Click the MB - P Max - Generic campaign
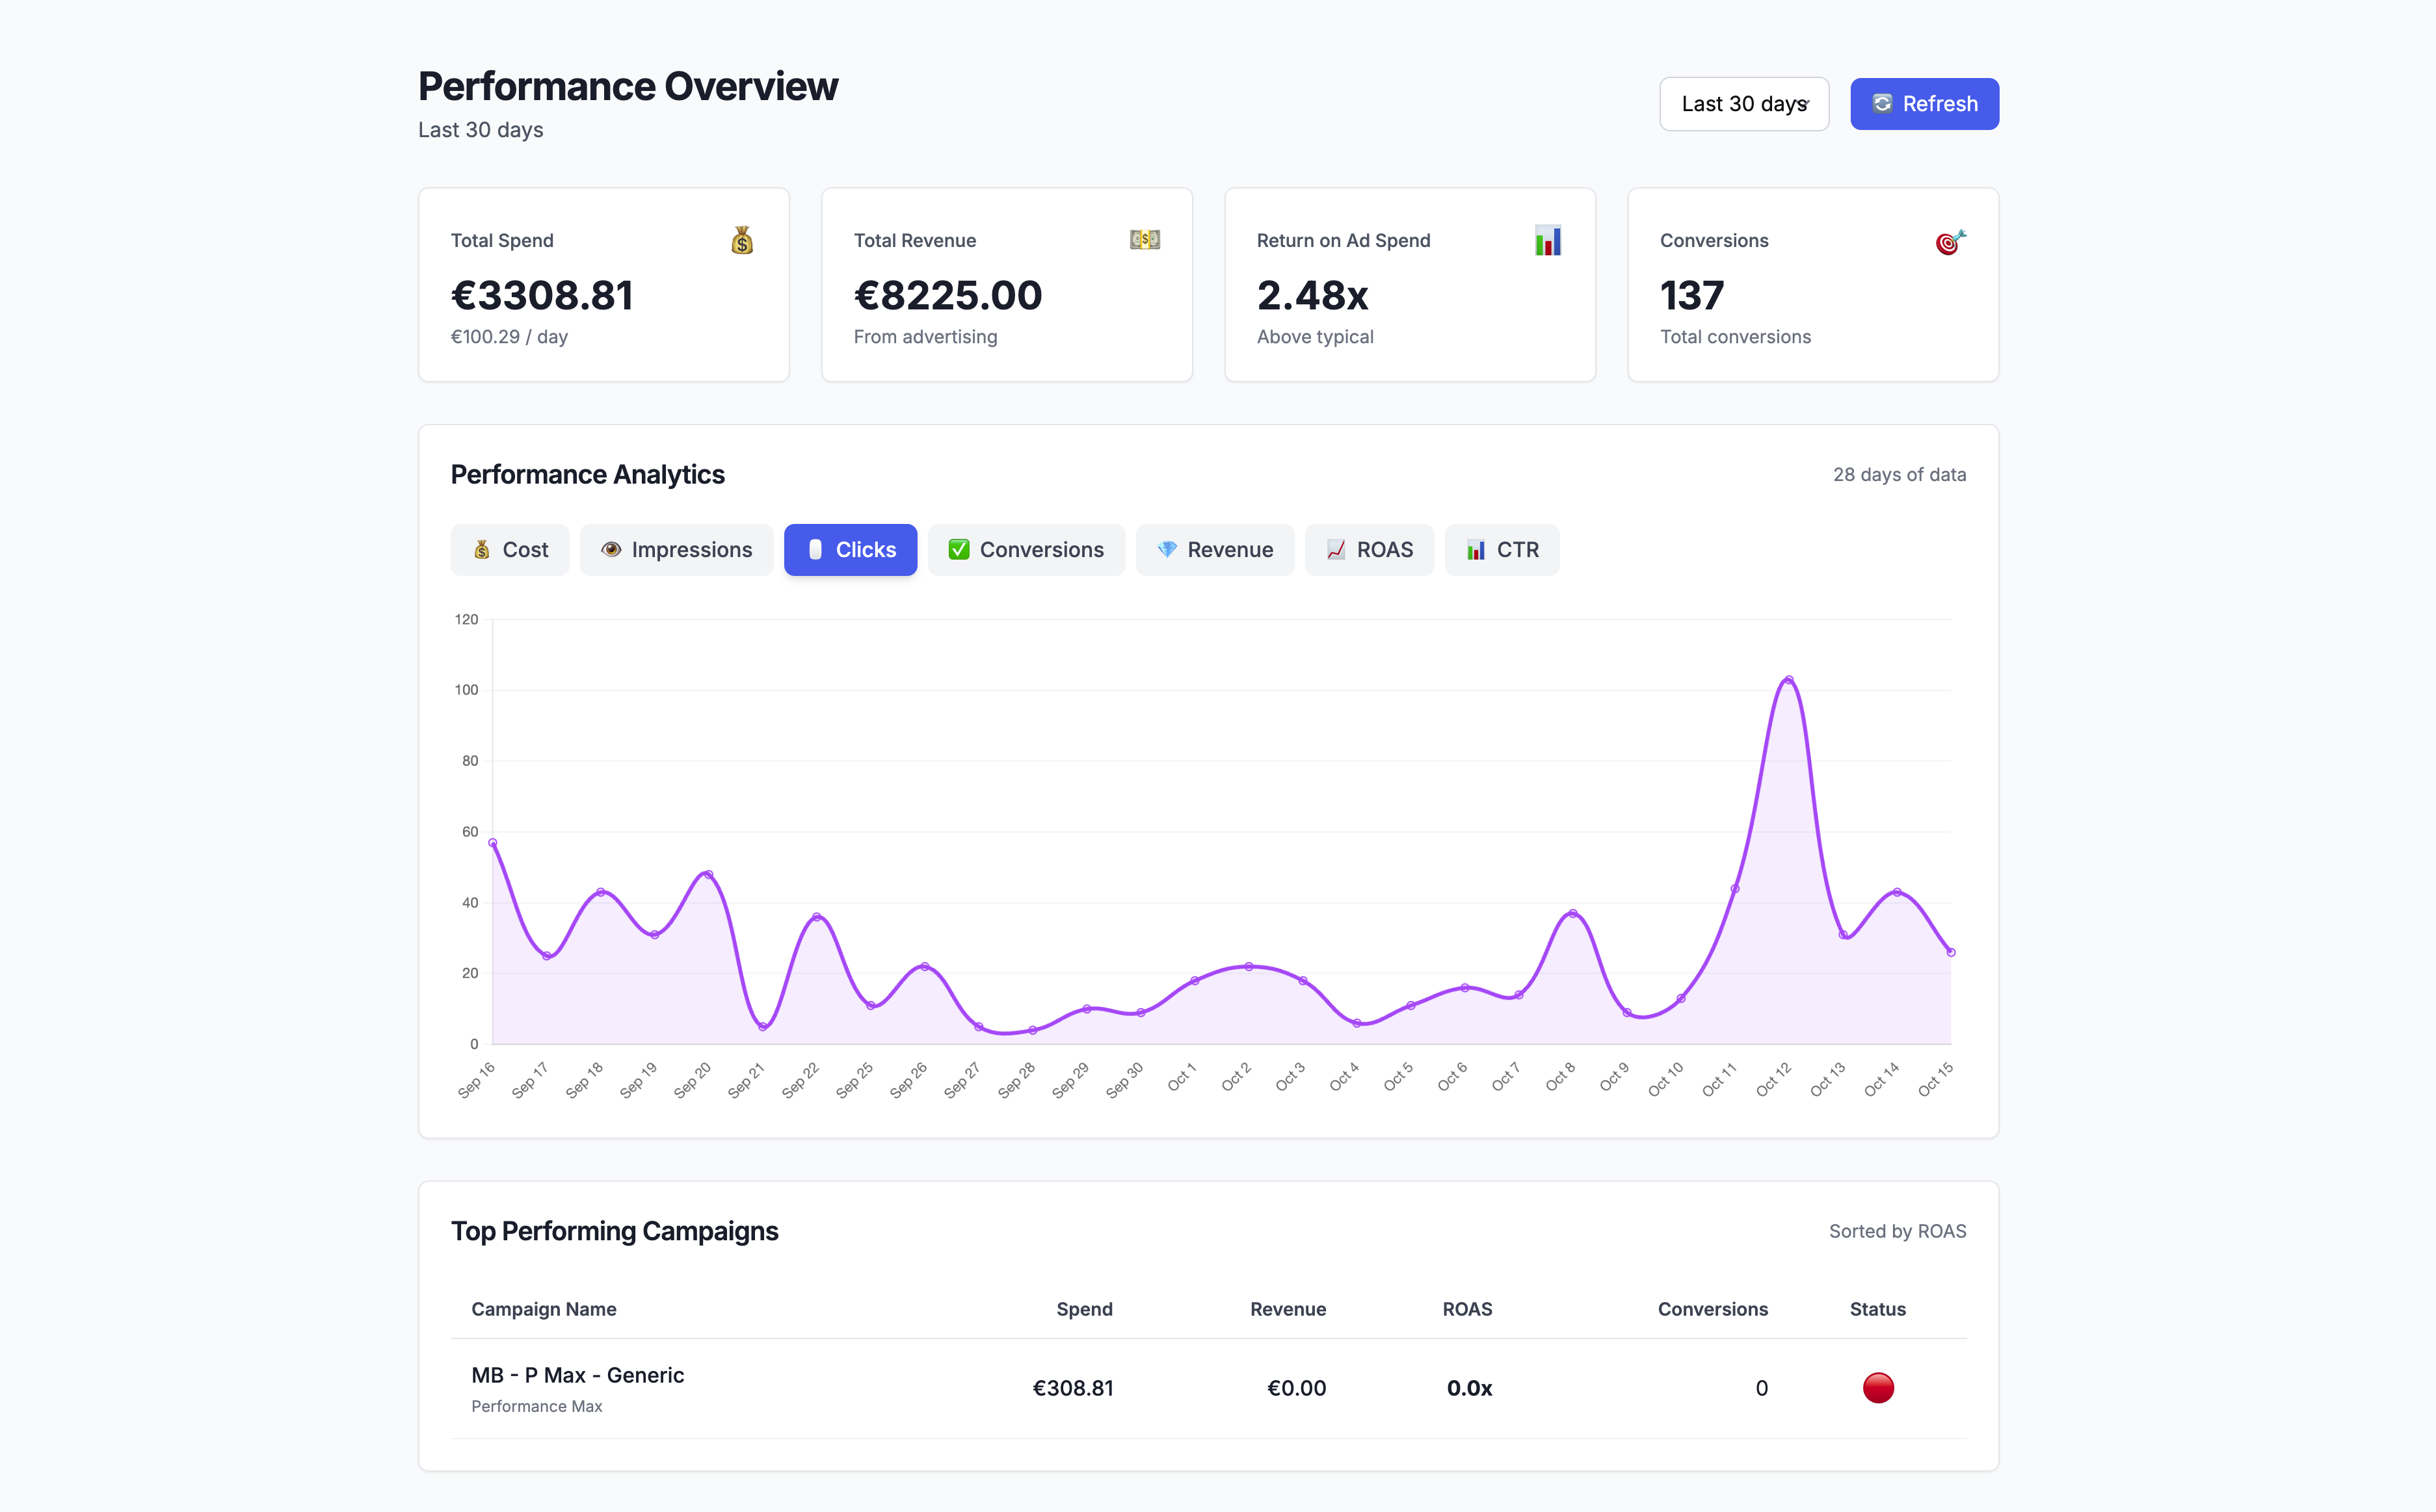2436x1512 pixels. [577, 1375]
